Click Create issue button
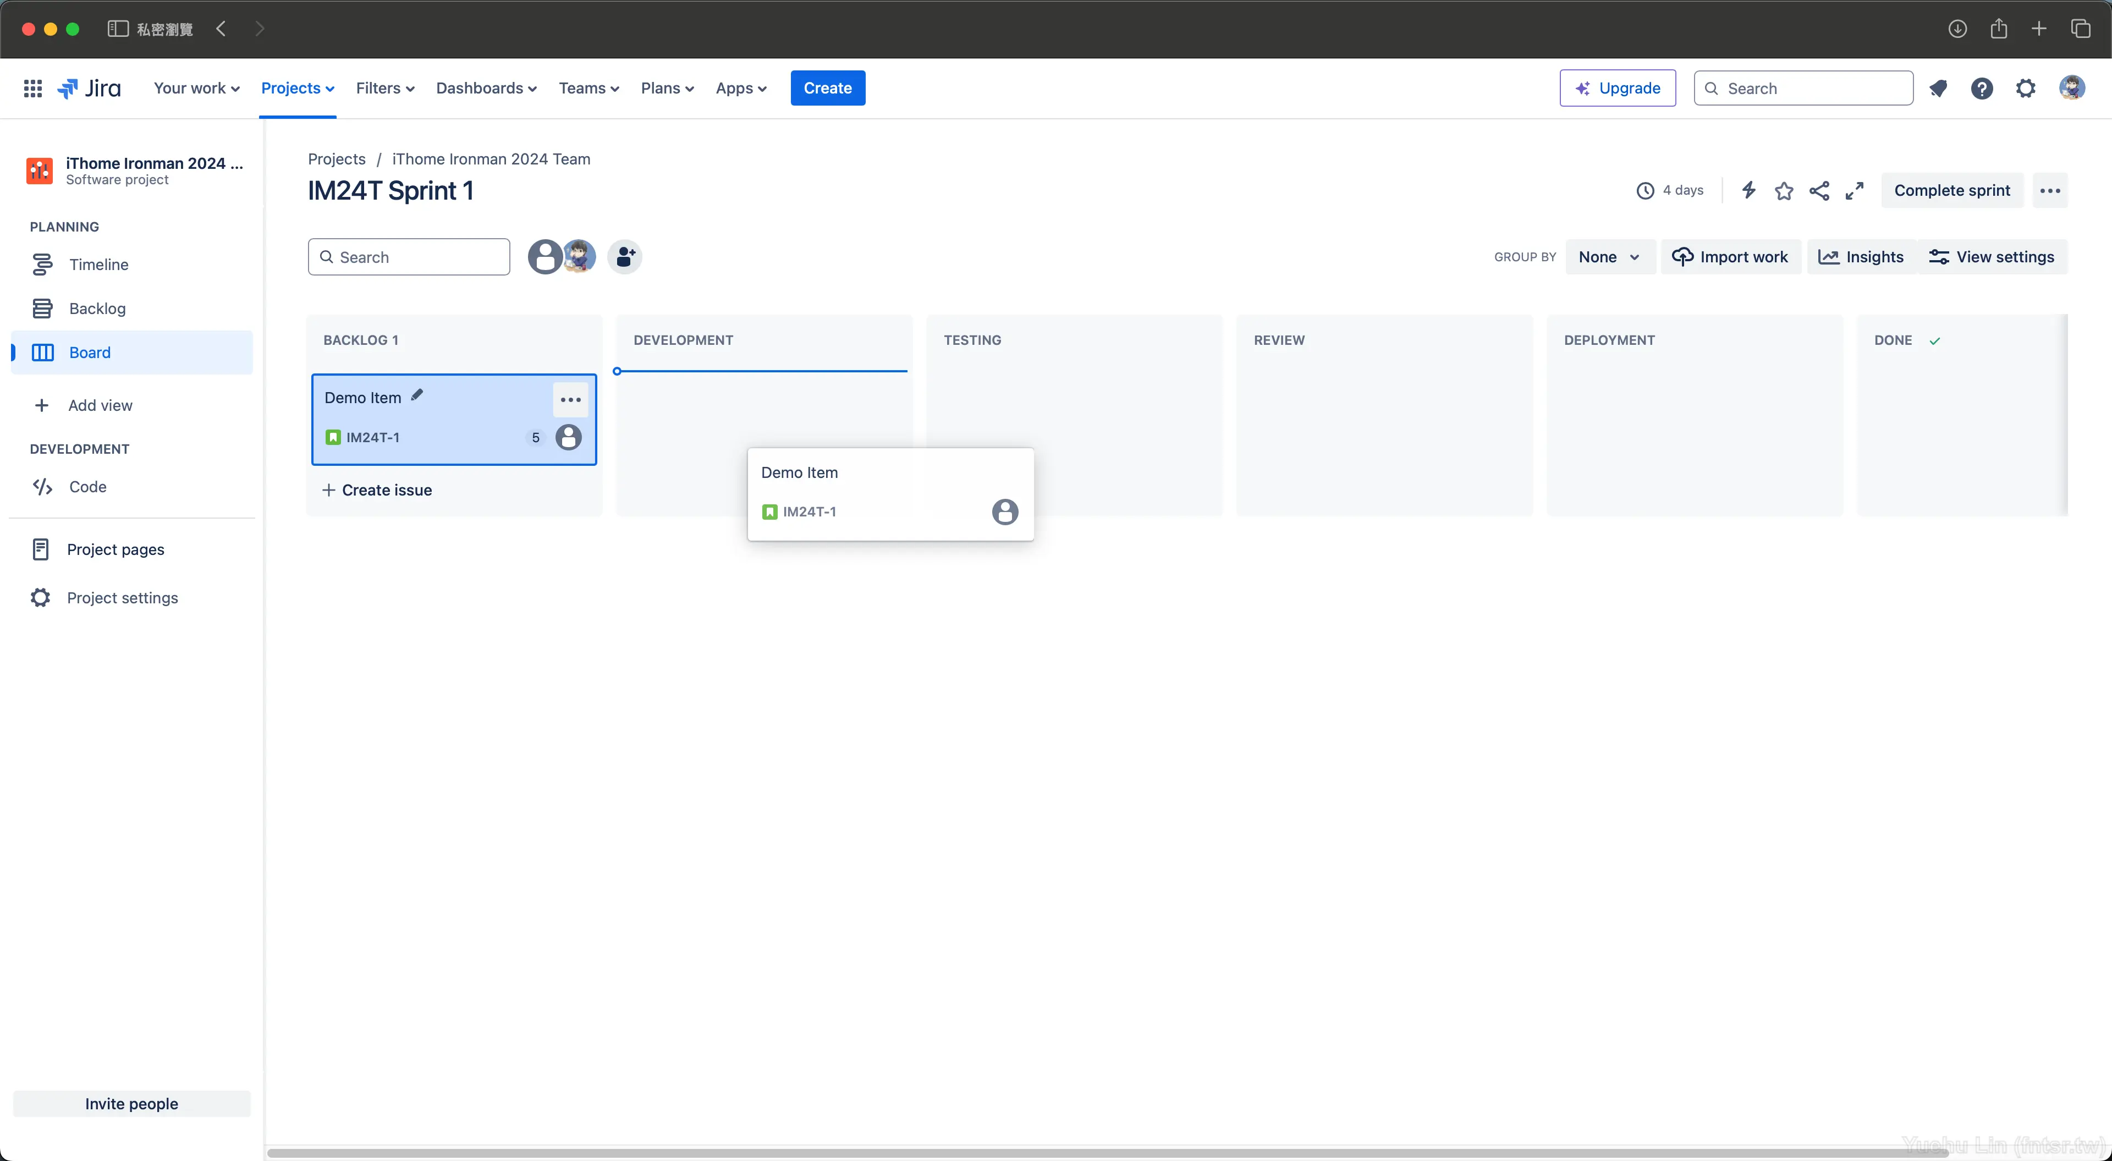This screenshot has width=2112, height=1161. 377,489
